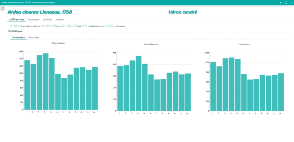Toggle fullscreen with the expand icon

pos(286,3)
